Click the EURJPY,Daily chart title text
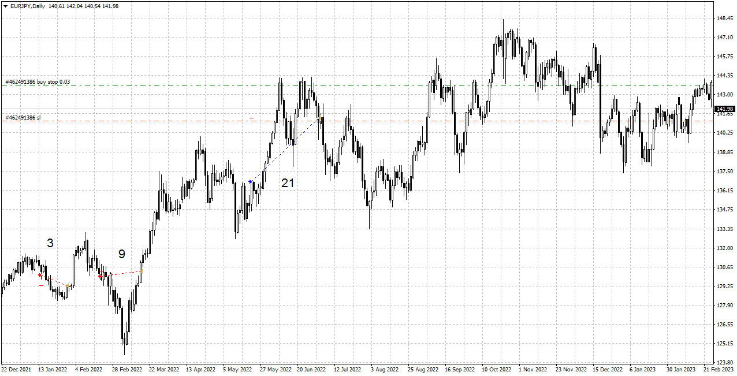This screenshot has height=376, width=737. (28, 6)
